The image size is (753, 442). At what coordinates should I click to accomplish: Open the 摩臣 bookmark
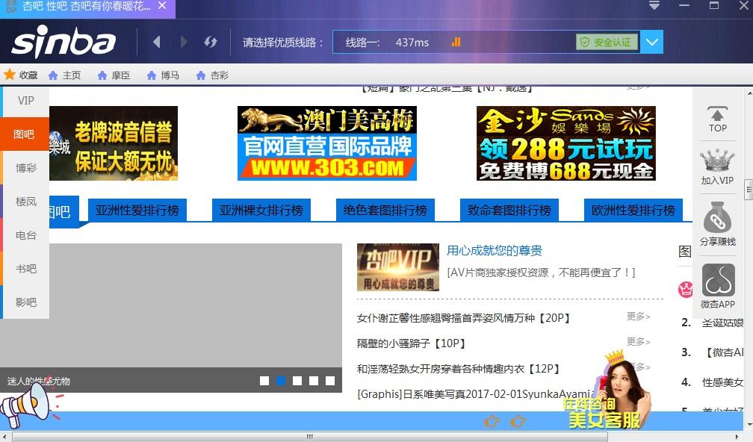(114, 75)
